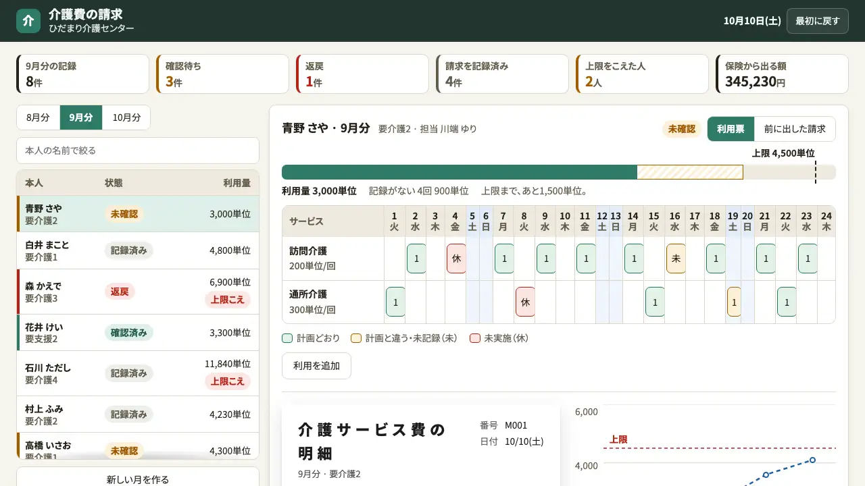Click the 訪問介護 cell on day 23
Screen dimensions: 865x486
click(808, 259)
